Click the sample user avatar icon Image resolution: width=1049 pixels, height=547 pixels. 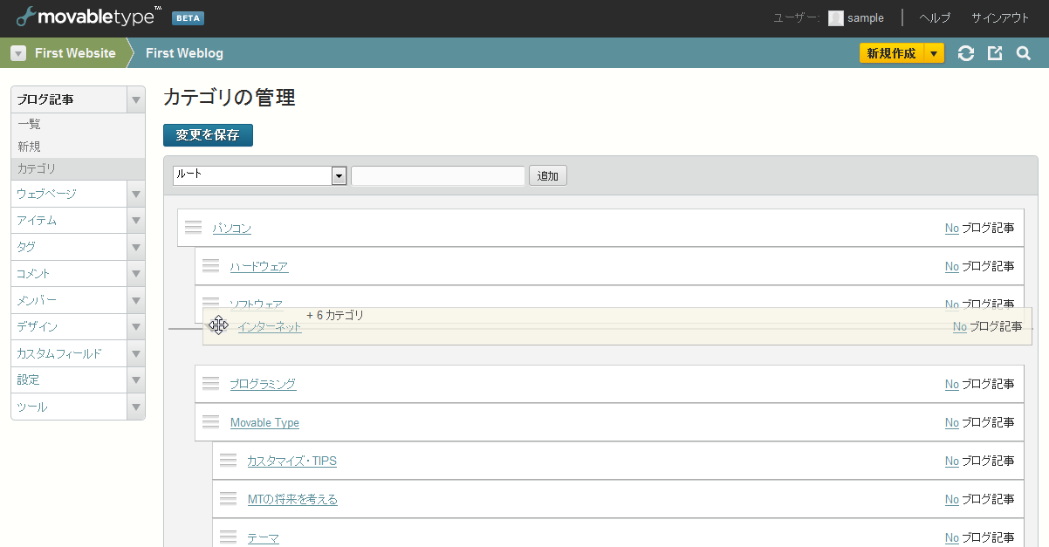coord(836,18)
